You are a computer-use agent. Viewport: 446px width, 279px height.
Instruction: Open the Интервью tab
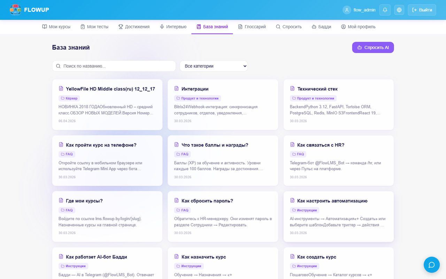coord(173,27)
